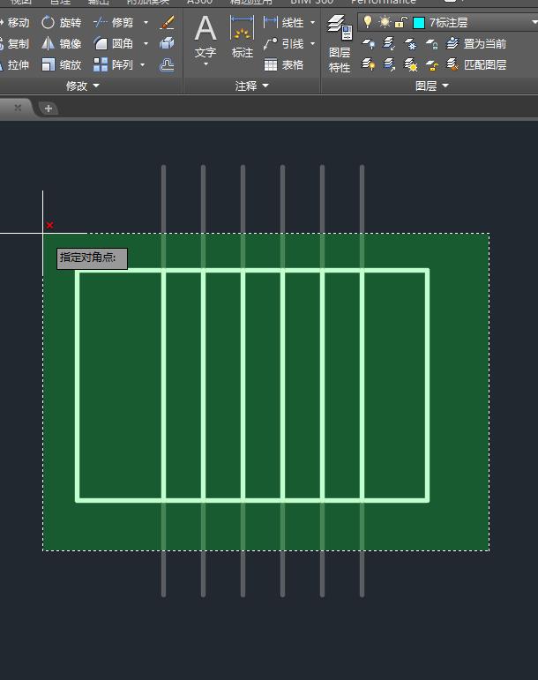The height and width of the screenshot is (680, 538).
Task: Close the current drawing tab
Action: click(18, 108)
